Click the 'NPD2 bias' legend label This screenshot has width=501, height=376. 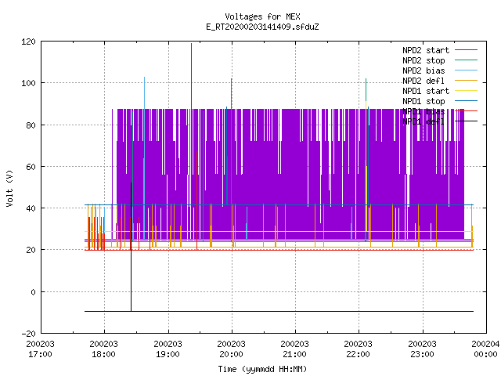coord(424,70)
